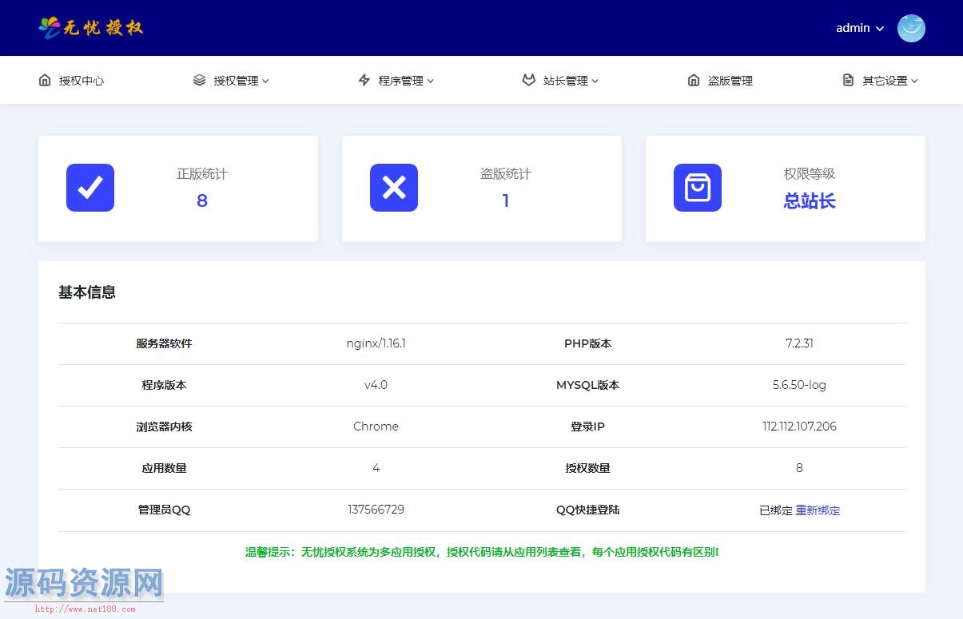Click the 应用数量 label
This screenshot has height=619, width=963.
point(164,468)
